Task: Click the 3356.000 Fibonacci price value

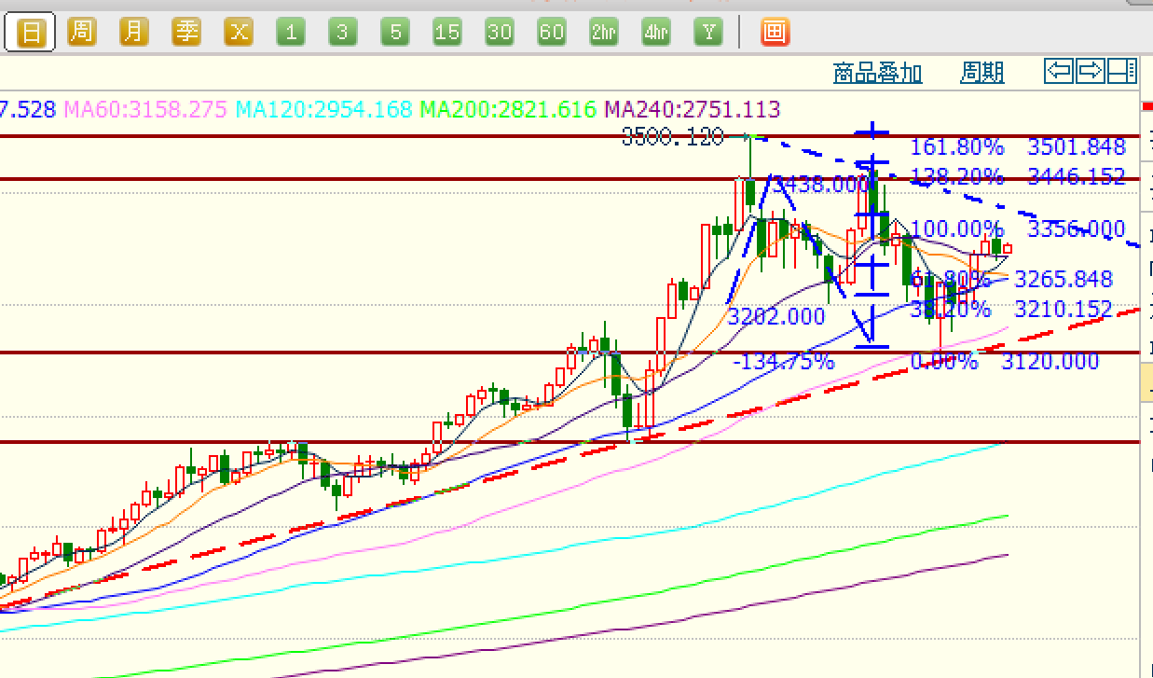Action: tap(1077, 229)
